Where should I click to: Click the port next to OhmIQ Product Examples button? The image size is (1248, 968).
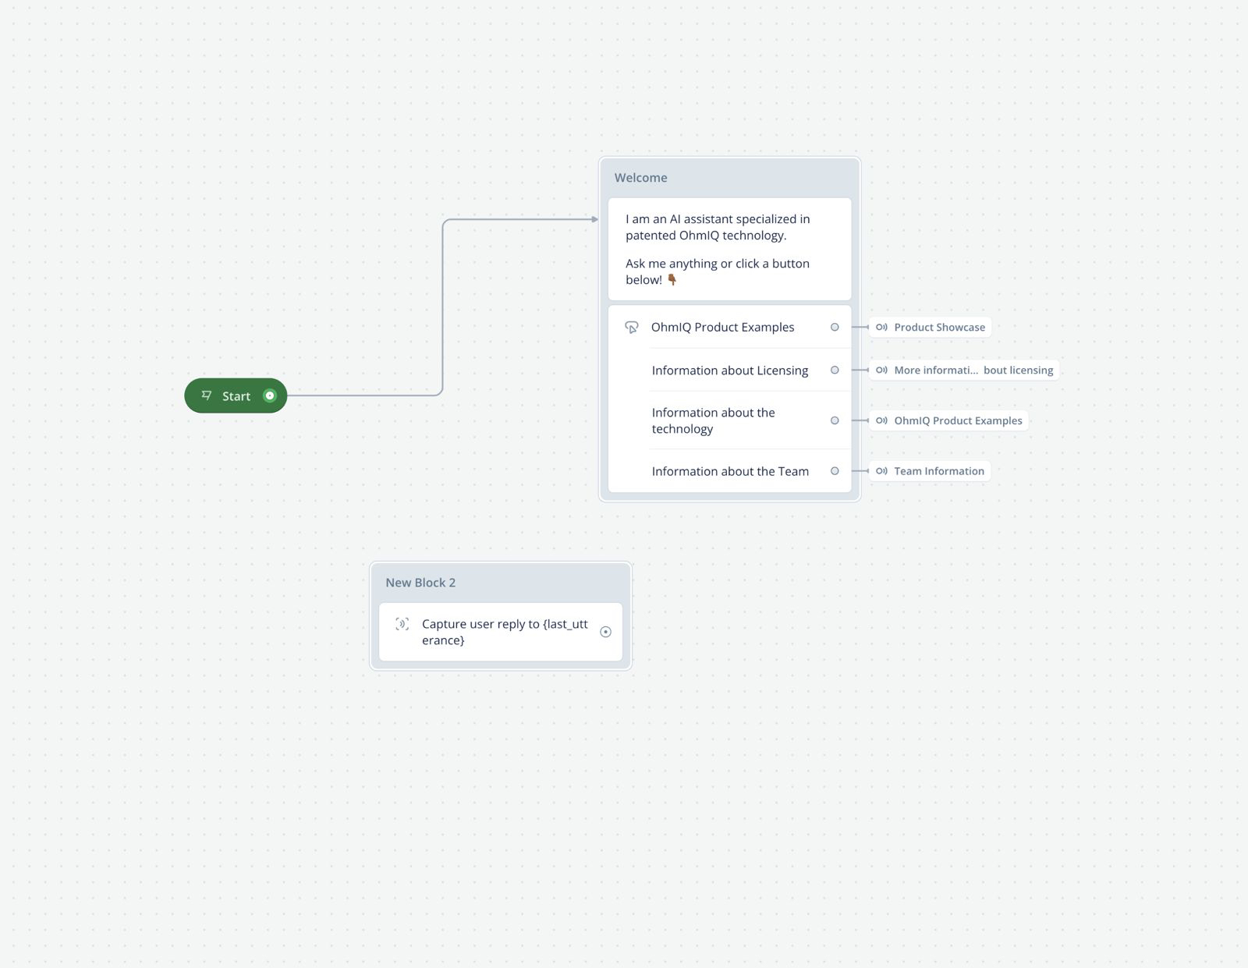[835, 327]
